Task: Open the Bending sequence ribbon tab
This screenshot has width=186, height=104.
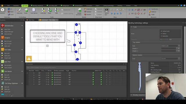Action: click(x=37, y=5)
